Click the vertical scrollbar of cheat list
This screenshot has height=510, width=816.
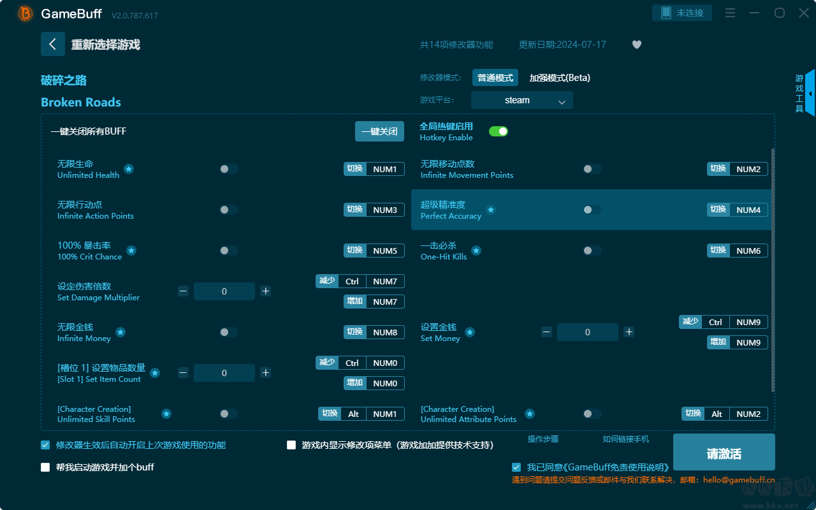773,270
